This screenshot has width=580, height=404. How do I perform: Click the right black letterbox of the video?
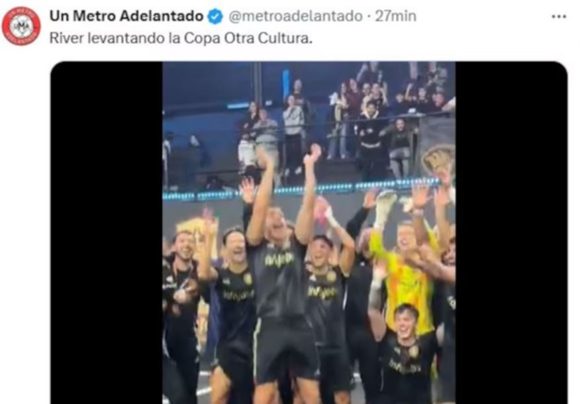point(511,232)
